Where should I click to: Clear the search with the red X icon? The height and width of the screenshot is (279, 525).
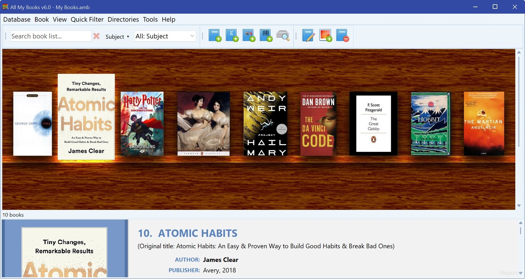tap(96, 36)
